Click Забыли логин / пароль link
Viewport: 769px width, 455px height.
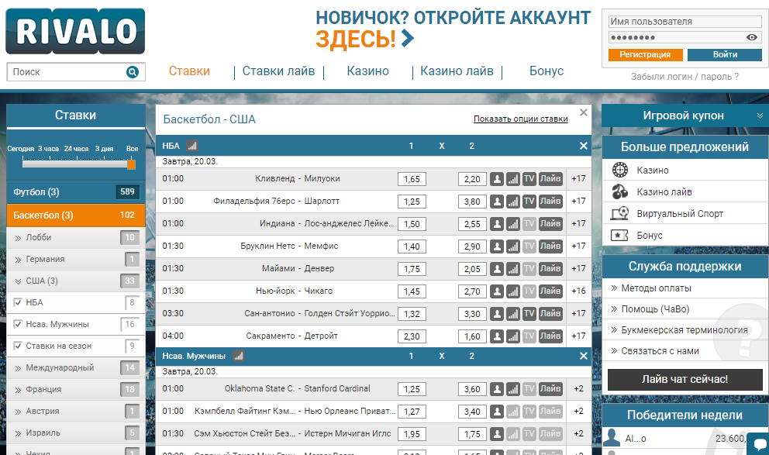point(685,77)
